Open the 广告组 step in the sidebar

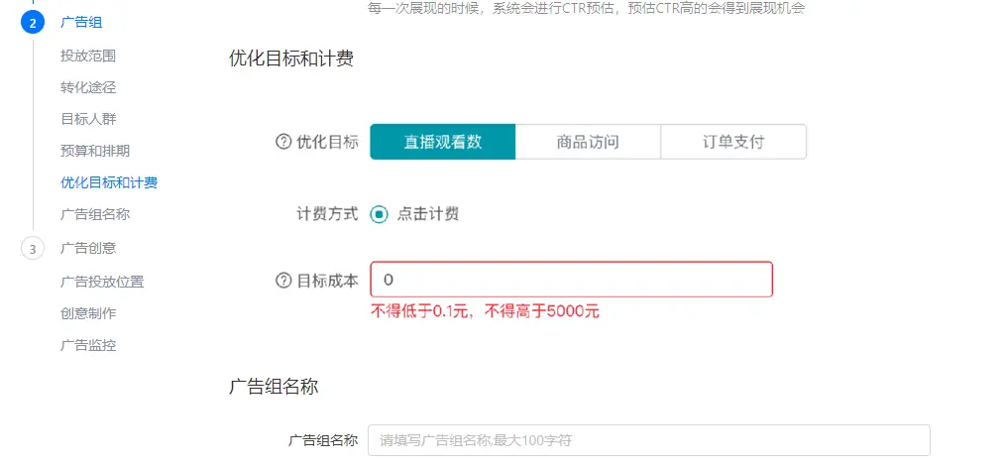(81, 23)
